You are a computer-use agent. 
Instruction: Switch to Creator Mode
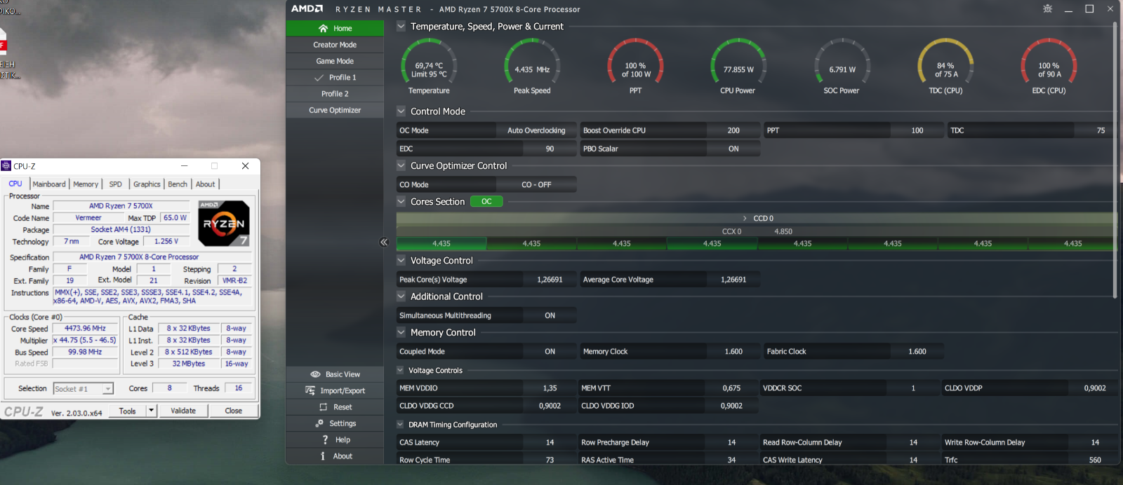click(335, 45)
